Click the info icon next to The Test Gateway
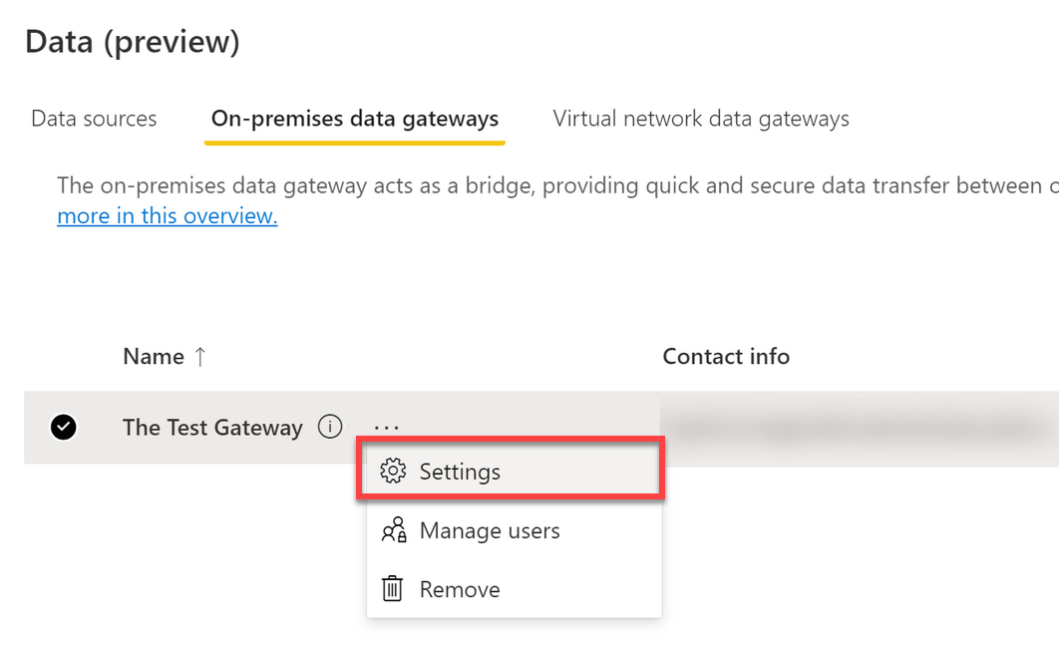 [330, 427]
